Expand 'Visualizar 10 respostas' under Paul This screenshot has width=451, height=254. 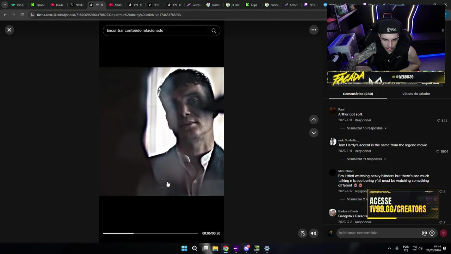click(x=367, y=128)
